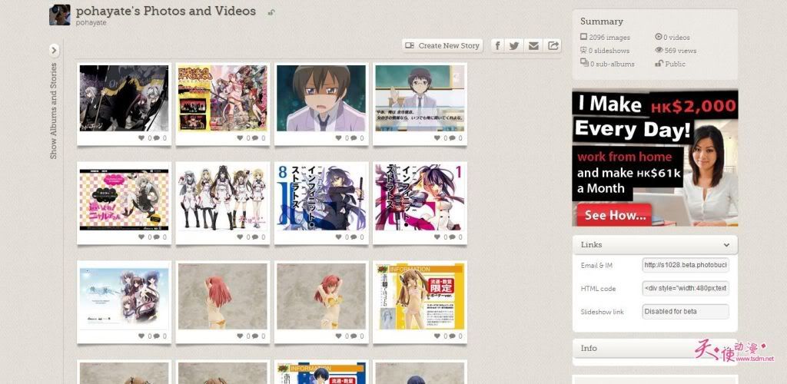The width and height of the screenshot is (787, 384).
Task: Click pohayate's profile avatar
Action: (60, 15)
